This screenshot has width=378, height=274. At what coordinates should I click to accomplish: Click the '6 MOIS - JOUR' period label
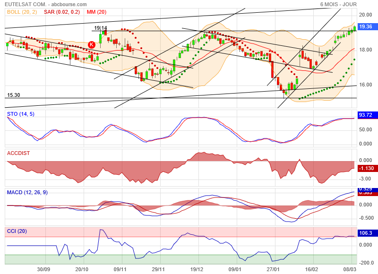(x=338, y=4)
